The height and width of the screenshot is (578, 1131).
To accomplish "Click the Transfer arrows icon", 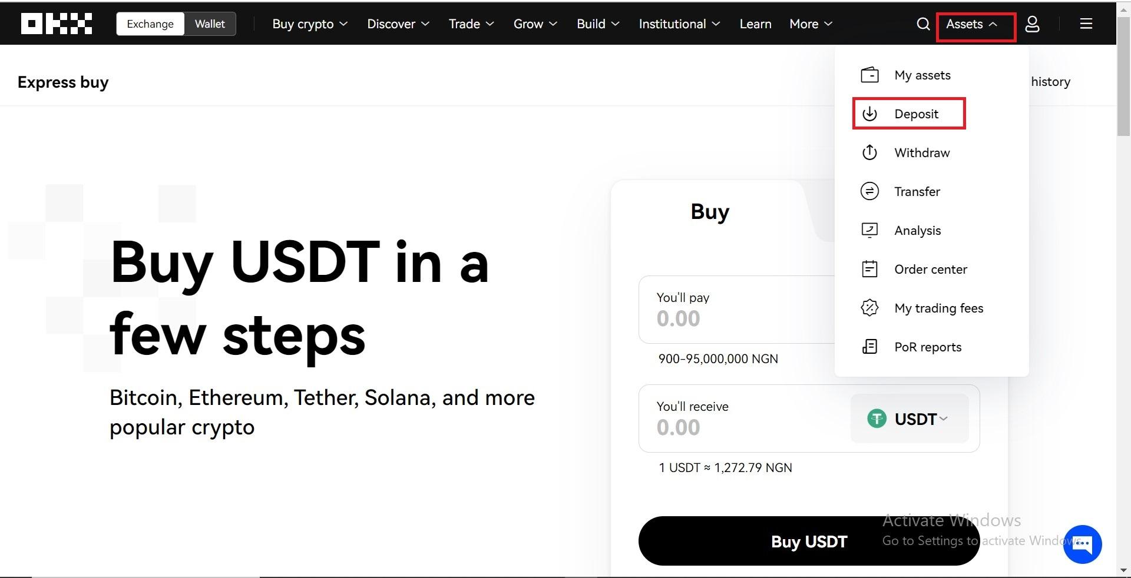I will coord(869,191).
